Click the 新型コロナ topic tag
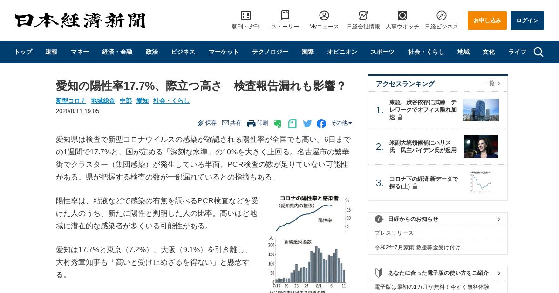The height and width of the screenshot is (293, 559). [x=71, y=100]
